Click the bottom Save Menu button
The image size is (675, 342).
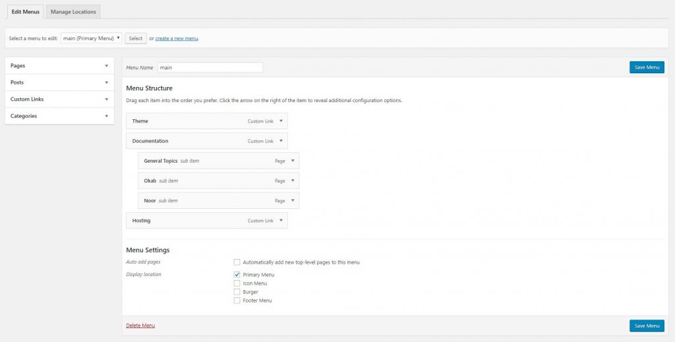[x=647, y=326]
